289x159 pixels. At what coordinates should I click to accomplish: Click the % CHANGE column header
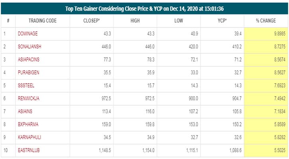[265, 20]
